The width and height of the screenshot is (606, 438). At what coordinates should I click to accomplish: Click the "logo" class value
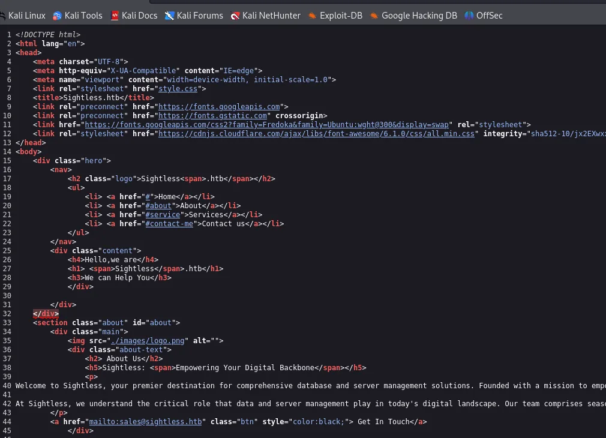point(124,179)
